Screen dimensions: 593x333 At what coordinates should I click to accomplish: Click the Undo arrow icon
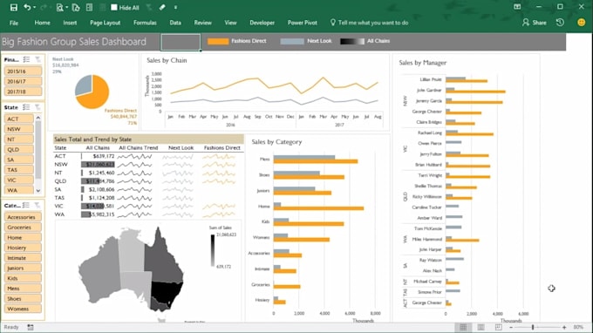(x=26, y=7)
